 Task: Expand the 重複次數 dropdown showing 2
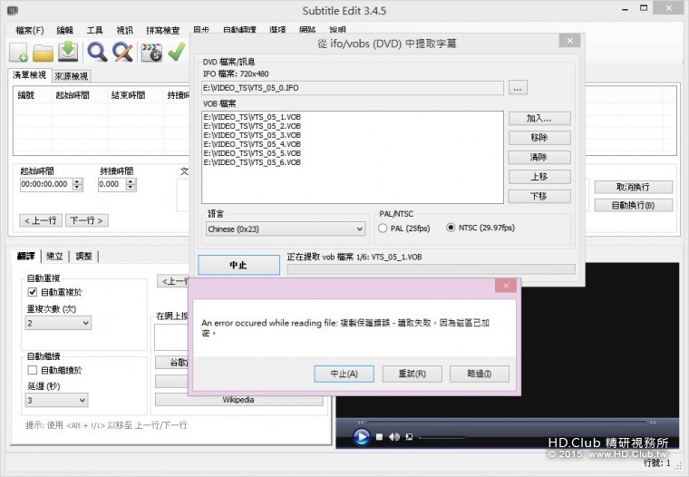[58, 323]
